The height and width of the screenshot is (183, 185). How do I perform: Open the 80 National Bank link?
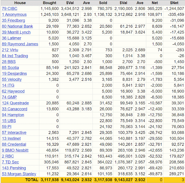coord(17,26)
